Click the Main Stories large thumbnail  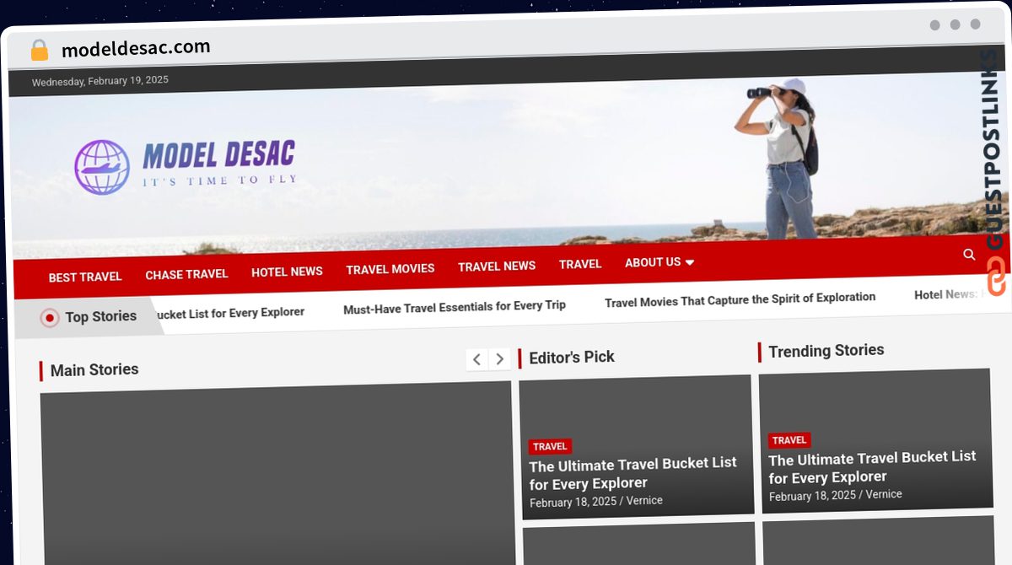click(277, 474)
